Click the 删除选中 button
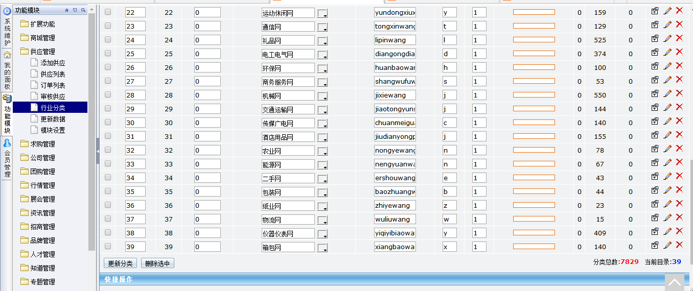 pos(157,263)
